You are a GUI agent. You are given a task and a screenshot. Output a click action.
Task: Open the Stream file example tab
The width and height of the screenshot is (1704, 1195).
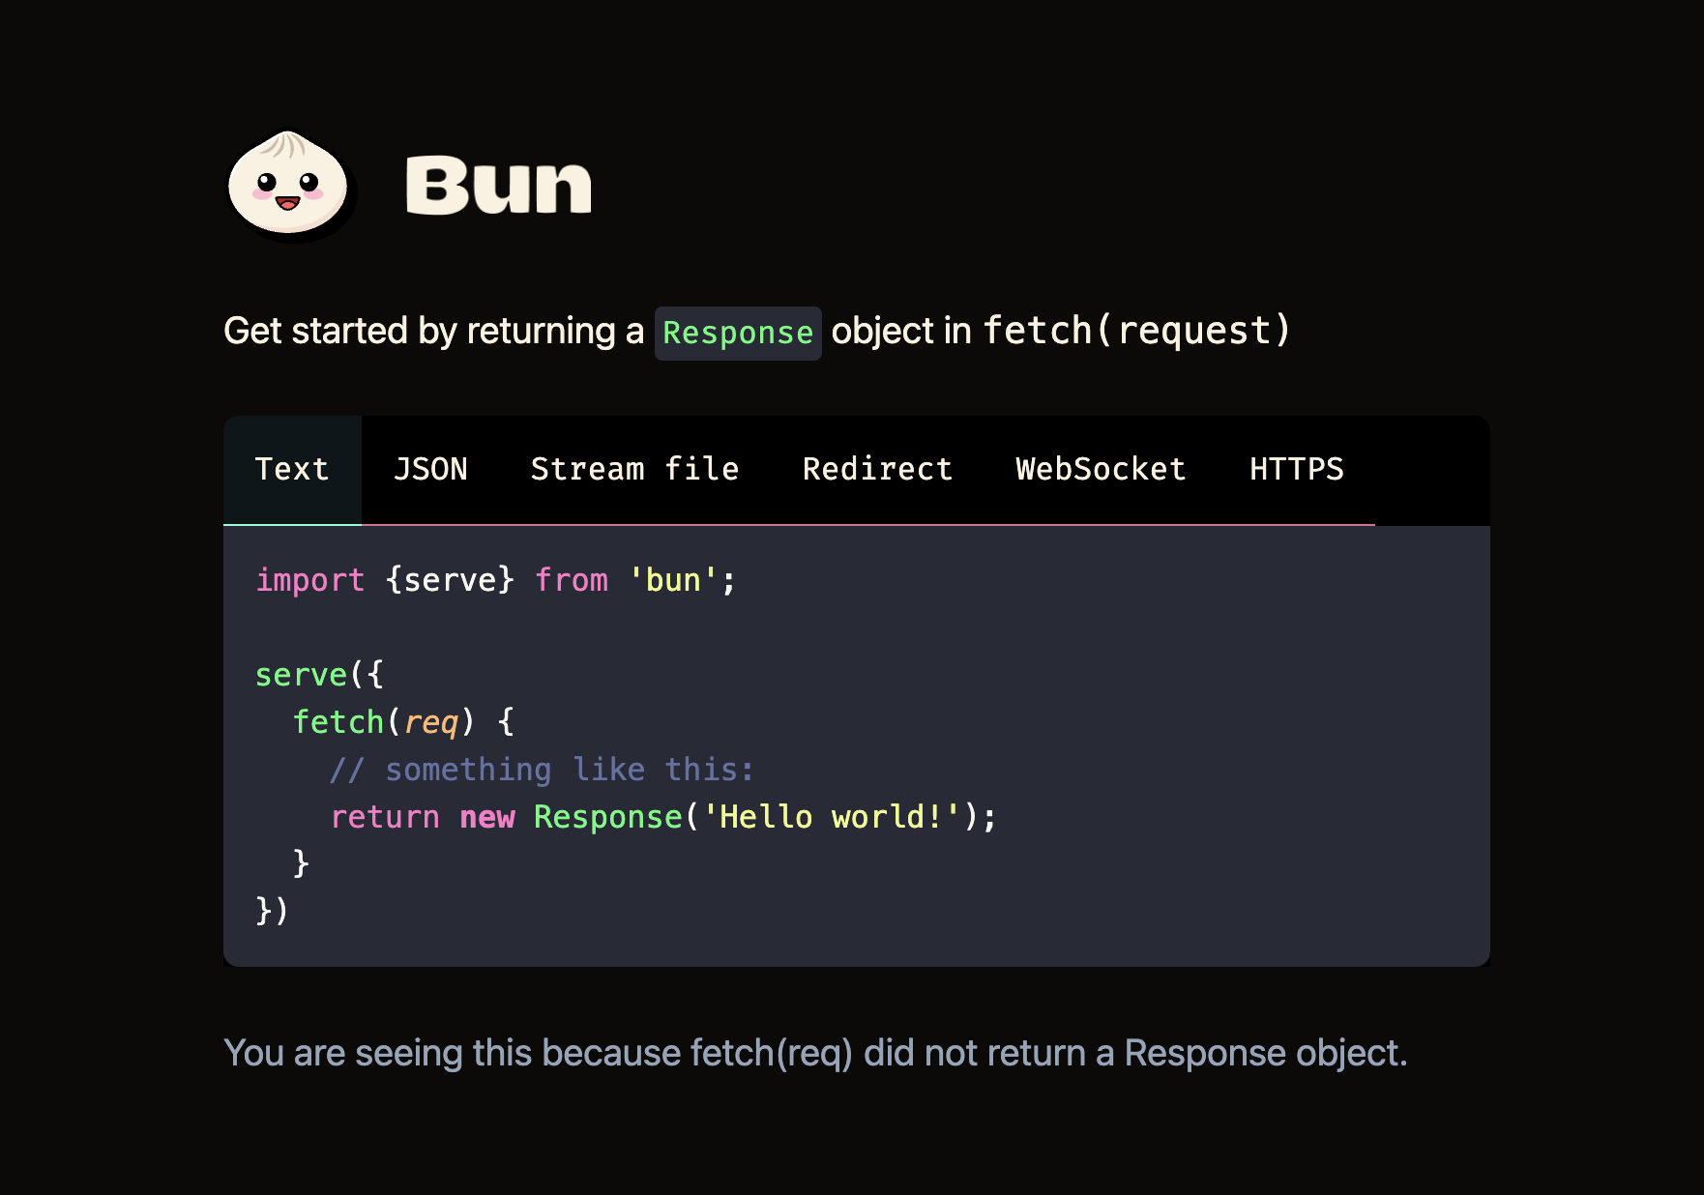pos(633,470)
